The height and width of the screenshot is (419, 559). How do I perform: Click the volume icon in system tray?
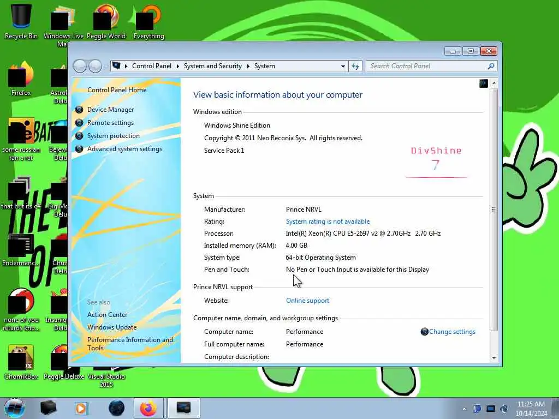point(504,409)
